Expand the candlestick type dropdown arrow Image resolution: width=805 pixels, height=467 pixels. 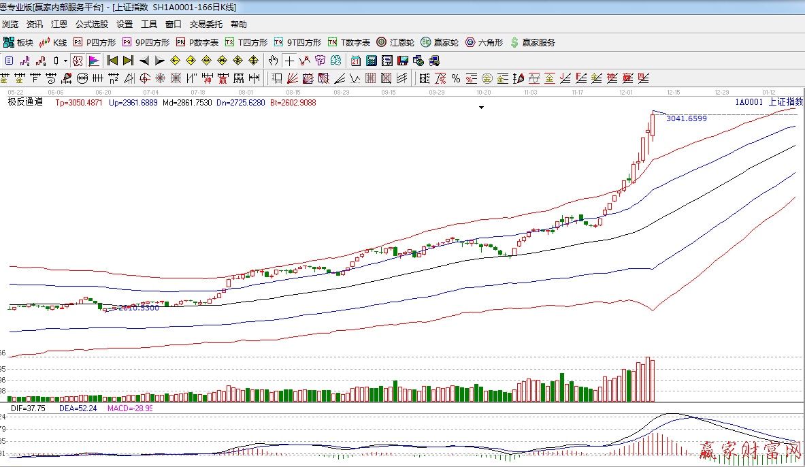[x=65, y=60]
